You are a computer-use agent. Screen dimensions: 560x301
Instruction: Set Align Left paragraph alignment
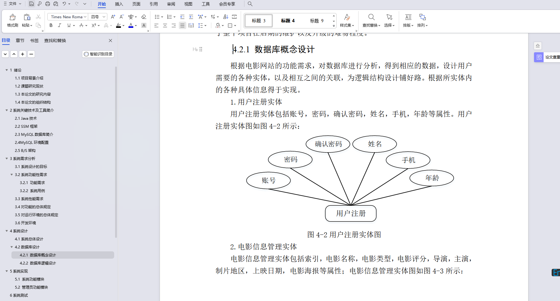[156, 25]
